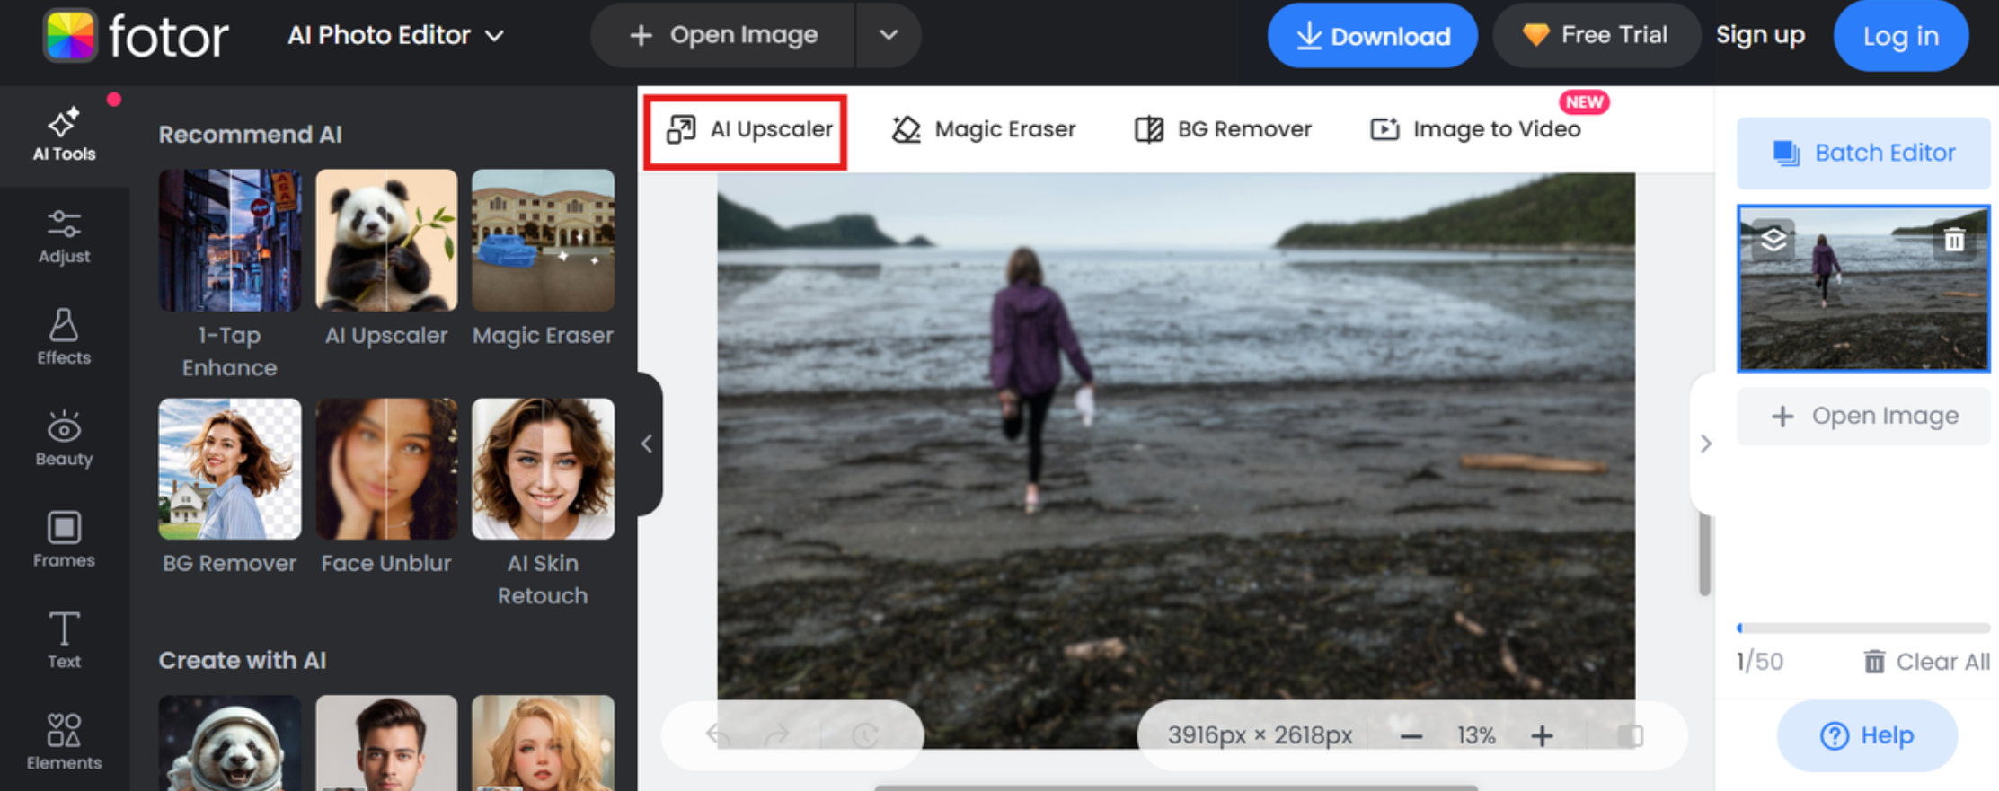
Task: Click the Fotor logo
Action: 137,36
